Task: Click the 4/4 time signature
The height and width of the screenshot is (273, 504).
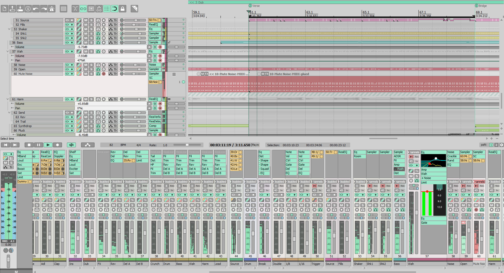Action: pyautogui.click(x=139, y=145)
